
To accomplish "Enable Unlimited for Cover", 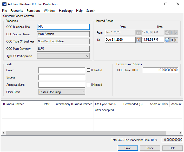I will click(89, 70).
